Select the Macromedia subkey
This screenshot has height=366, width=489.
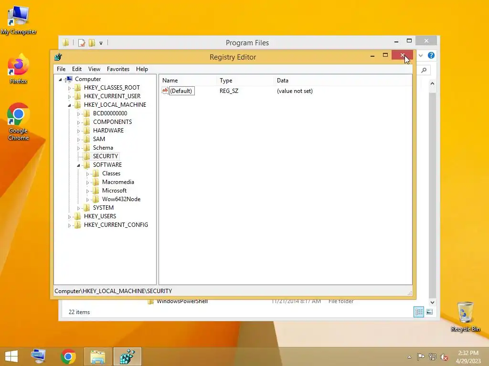[x=118, y=182]
